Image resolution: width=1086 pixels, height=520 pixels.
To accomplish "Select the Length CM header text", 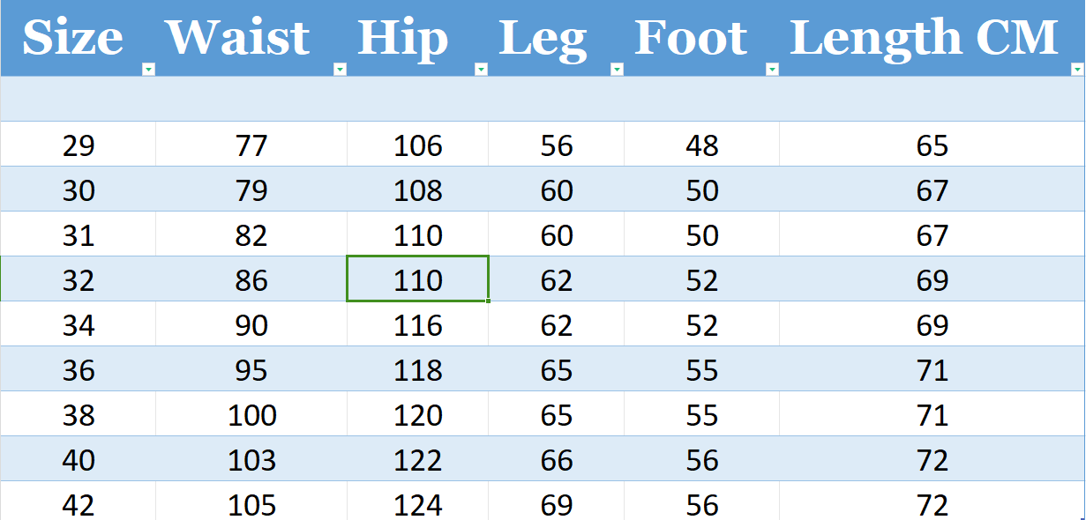I will 924,38.
